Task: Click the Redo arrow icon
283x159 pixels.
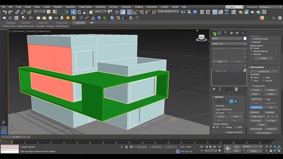Action: point(11,12)
